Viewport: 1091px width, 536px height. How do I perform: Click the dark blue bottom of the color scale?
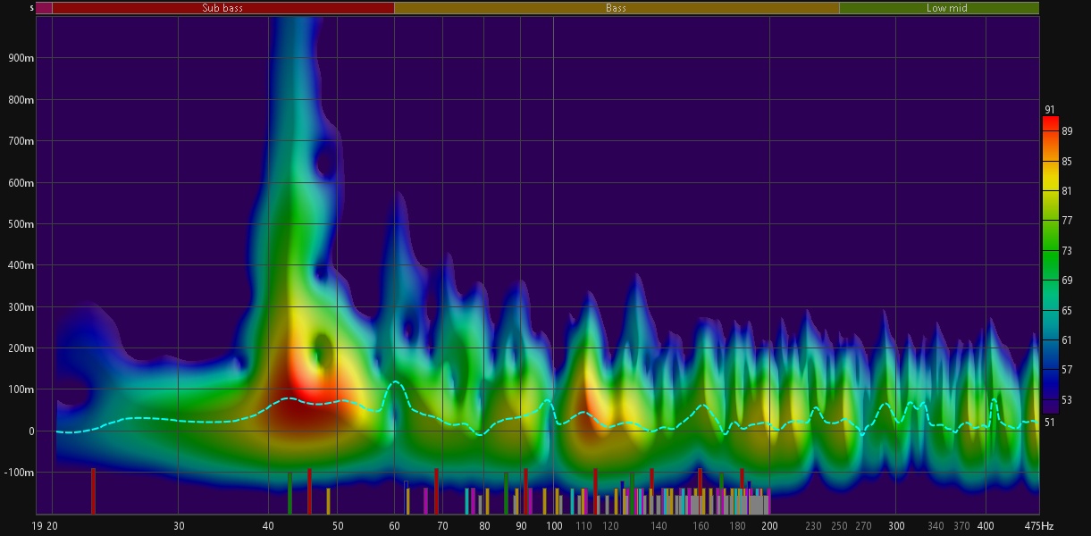[x=1050, y=406]
